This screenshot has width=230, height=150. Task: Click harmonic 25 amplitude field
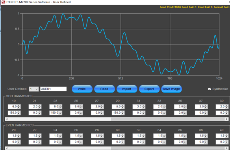(75, 107)
